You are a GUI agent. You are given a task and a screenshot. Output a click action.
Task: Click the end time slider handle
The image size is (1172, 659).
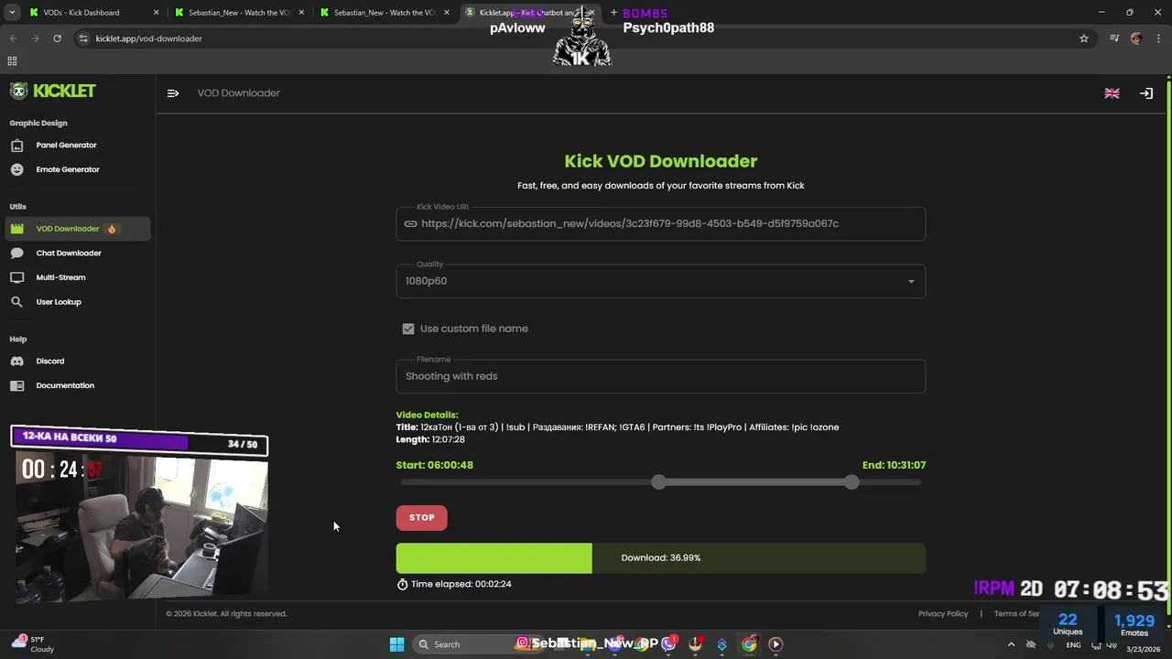click(x=852, y=482)
